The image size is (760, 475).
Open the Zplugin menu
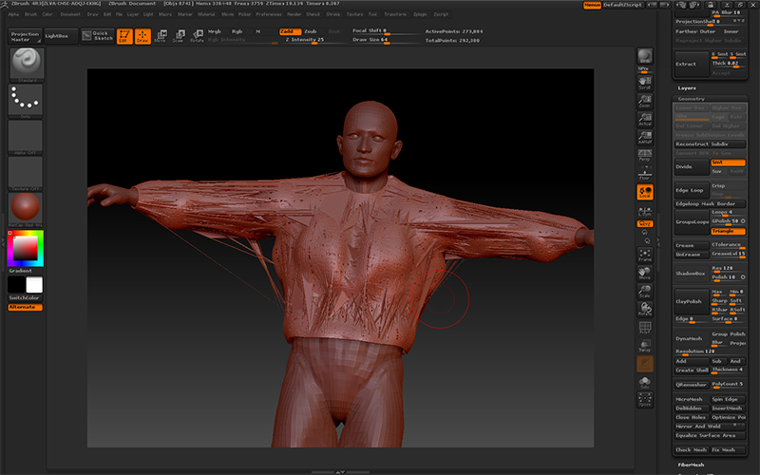click(420, 14)
